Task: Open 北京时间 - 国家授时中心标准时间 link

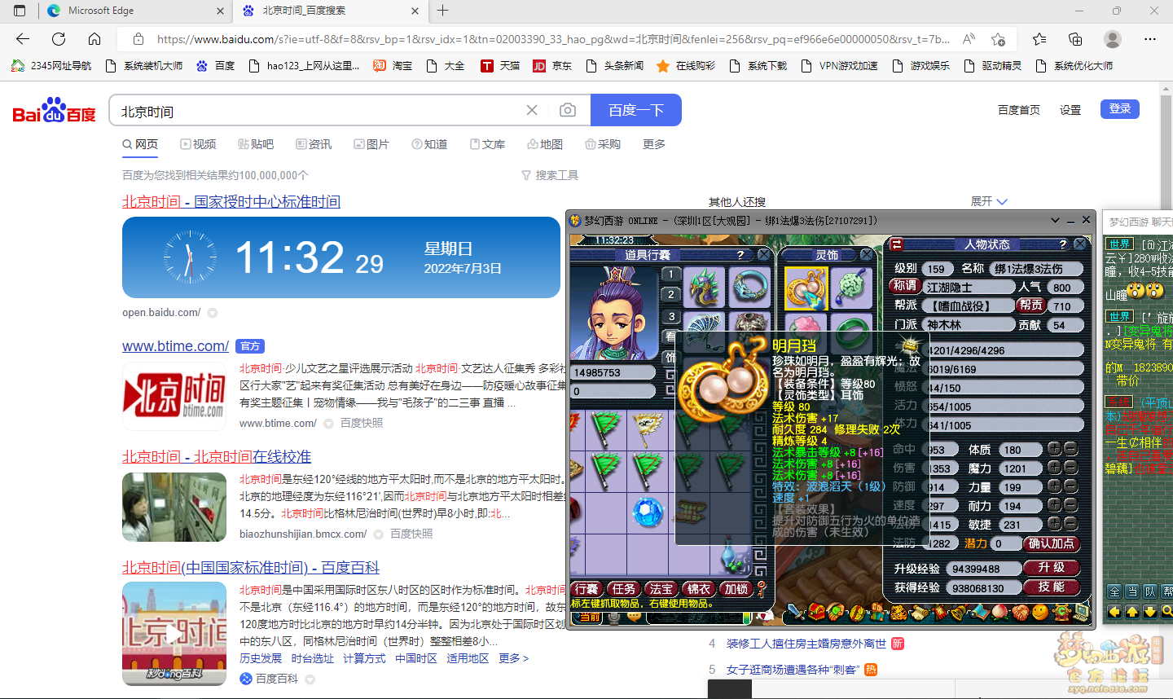Action: (231, 201)
